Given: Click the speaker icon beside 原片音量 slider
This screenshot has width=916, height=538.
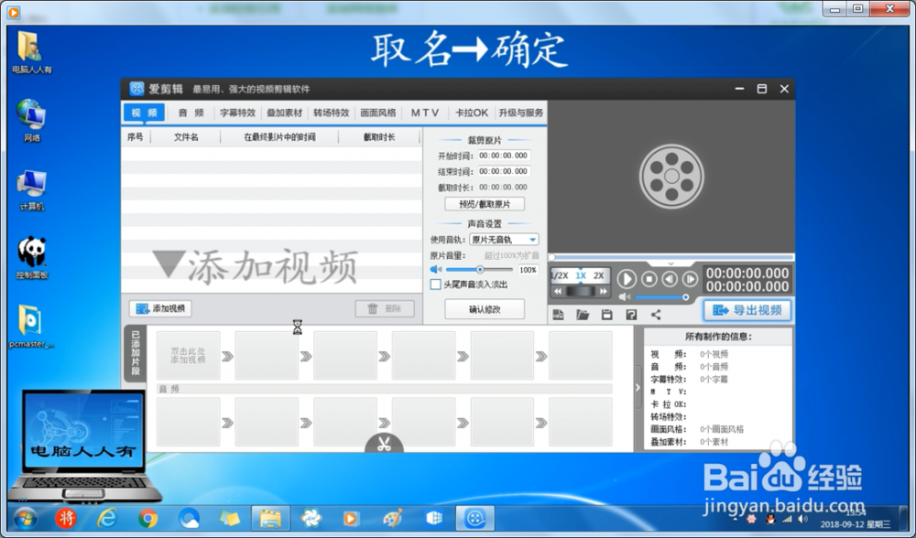Looking at the screenshot, I should pyautogui.click(x=436, y=269).
